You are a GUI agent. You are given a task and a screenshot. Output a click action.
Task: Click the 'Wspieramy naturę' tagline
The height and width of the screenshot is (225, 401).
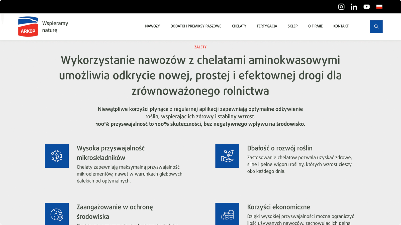click(55, 27)
